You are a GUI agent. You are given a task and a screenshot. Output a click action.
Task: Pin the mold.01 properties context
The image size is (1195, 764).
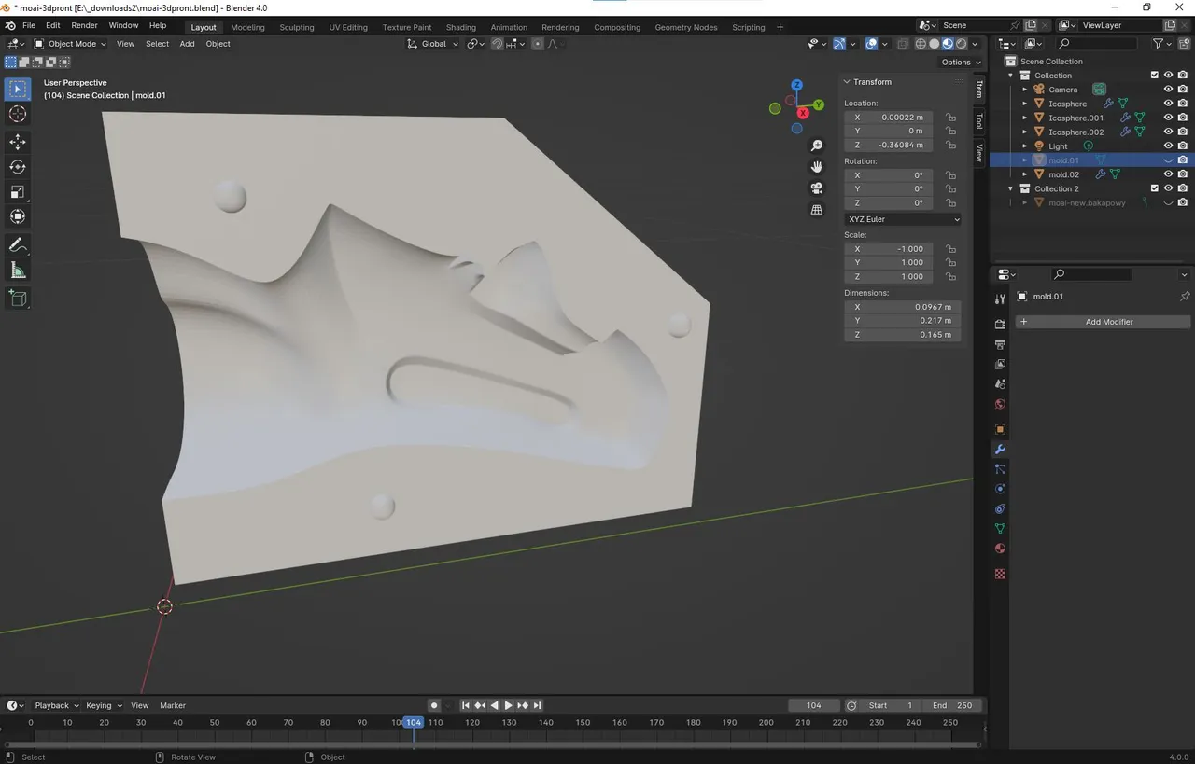tap(1185, 296)
